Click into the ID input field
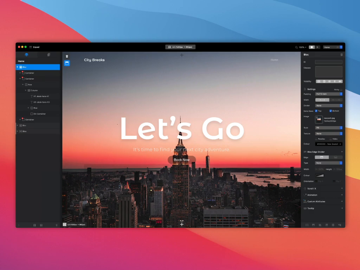The width and height of the screenshot is (360, 270). pyautogui.click(x=329, y=62)
